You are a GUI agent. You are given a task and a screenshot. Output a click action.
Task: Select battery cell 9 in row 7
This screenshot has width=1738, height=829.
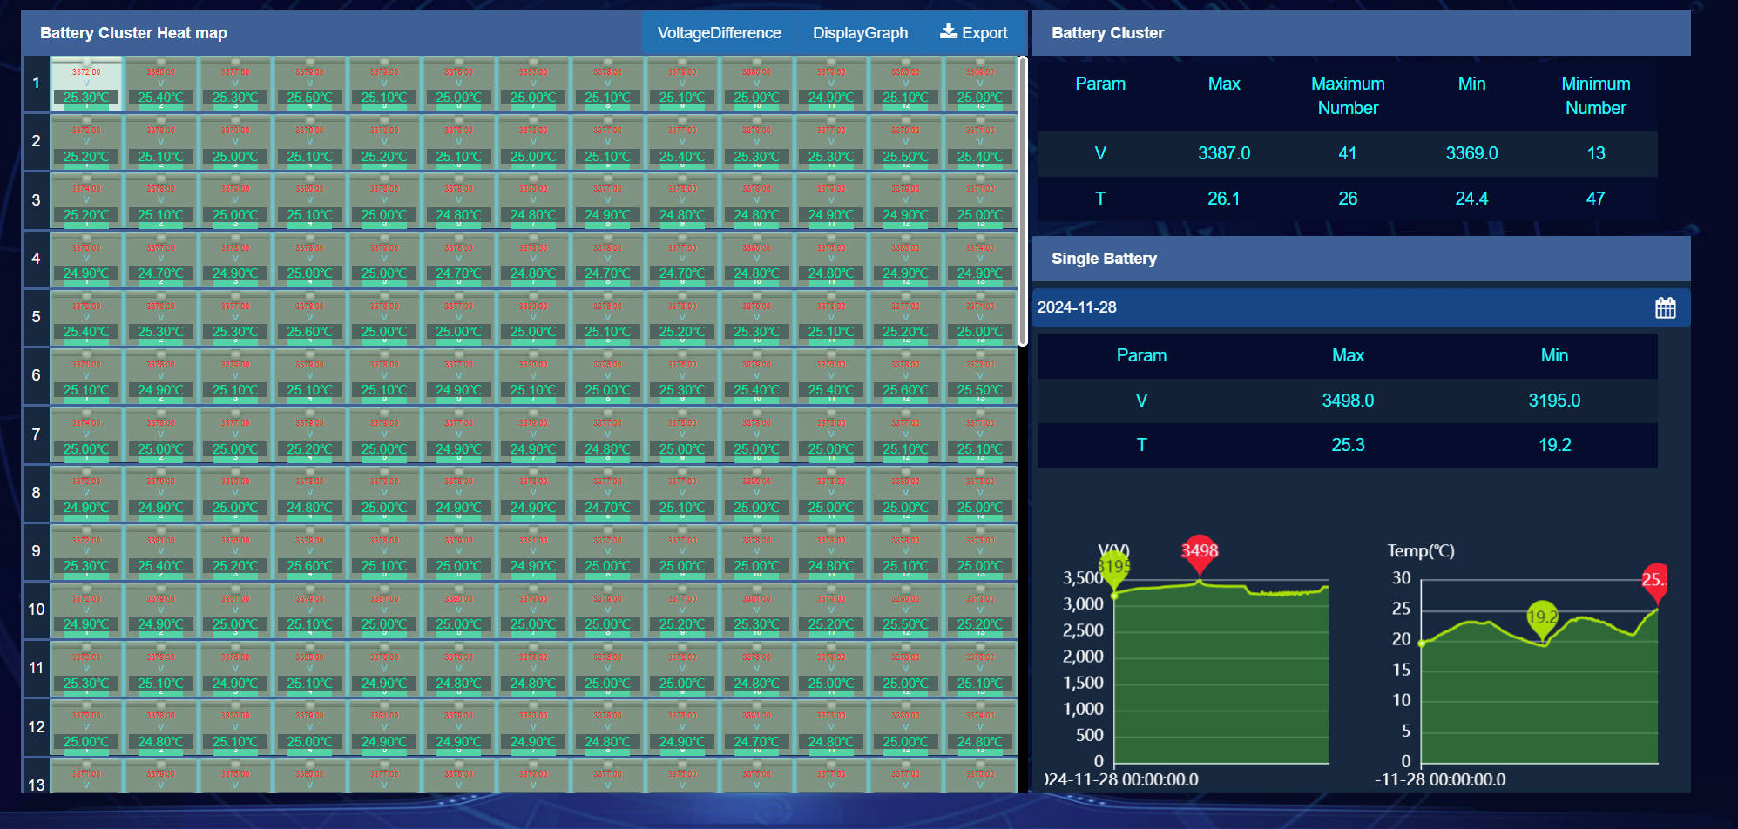pyautogui.click(x=683, y=435)
